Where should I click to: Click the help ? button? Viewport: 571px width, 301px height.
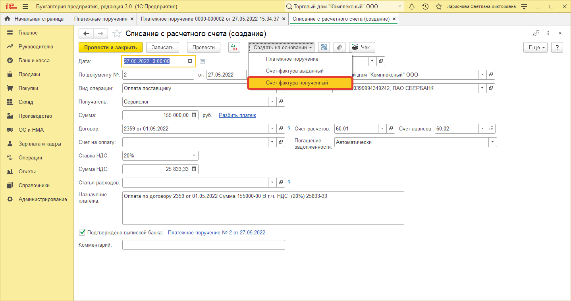click(x=557, y=47)
